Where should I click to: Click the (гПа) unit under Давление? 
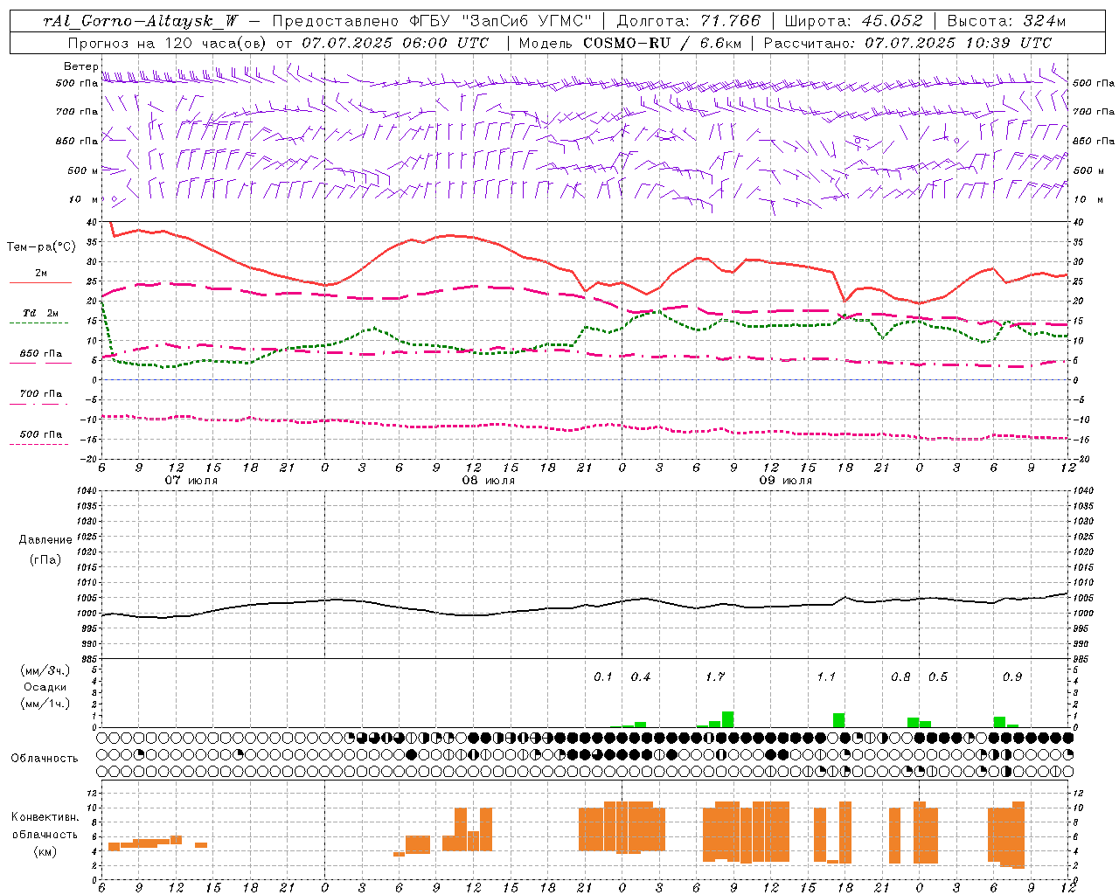tap(45, 560)
